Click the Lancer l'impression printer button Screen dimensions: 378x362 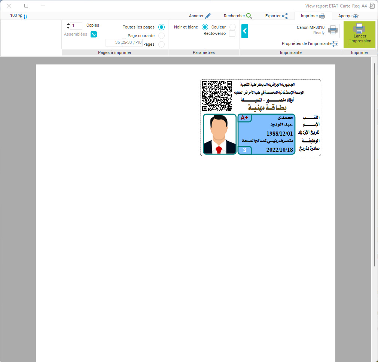[359, 34]
